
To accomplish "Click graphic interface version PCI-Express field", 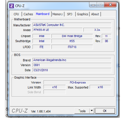I will pos(77,83).
